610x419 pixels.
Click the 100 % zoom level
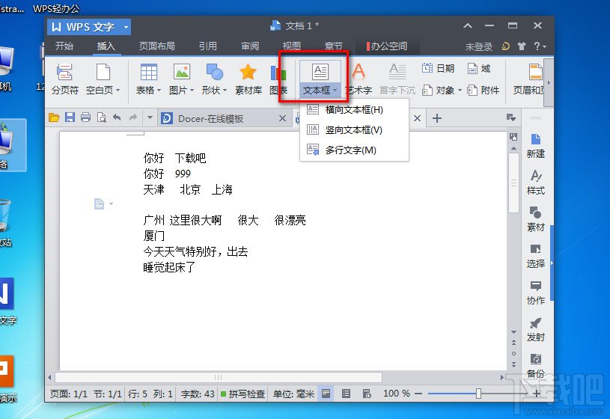[x=397, y=394]
